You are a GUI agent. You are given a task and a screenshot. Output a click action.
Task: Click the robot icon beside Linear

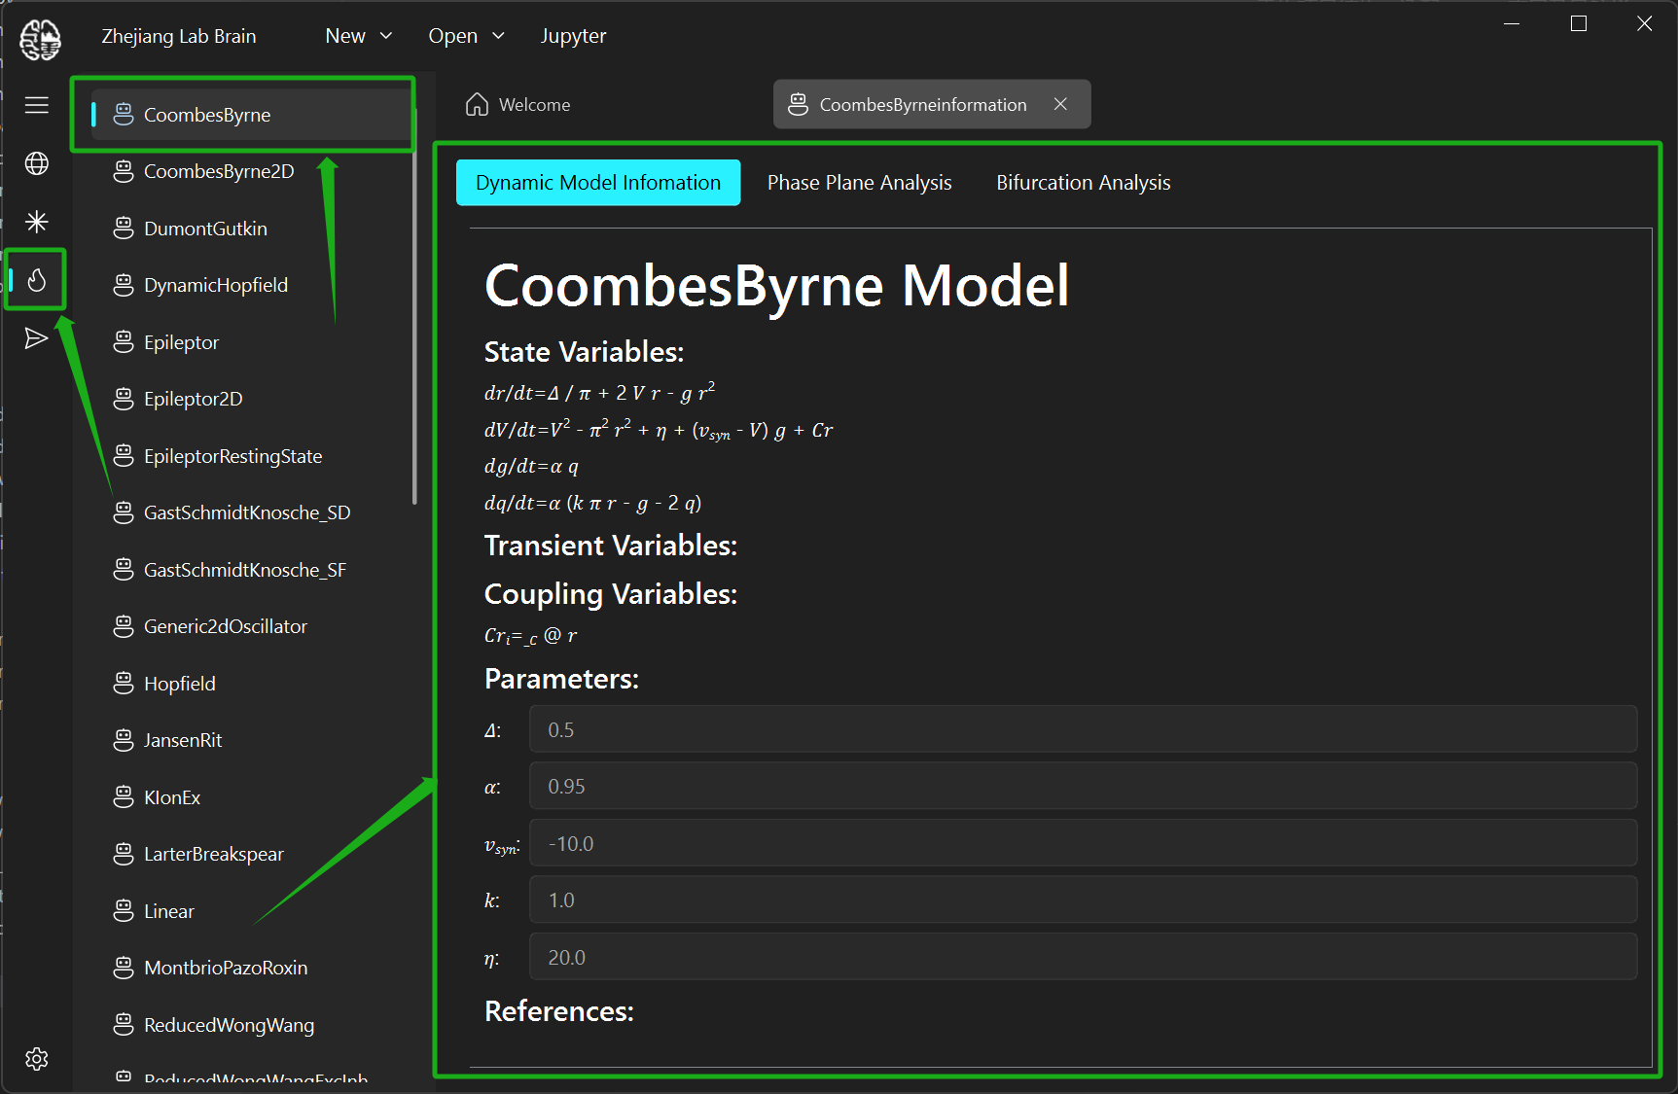pos(124,911)
